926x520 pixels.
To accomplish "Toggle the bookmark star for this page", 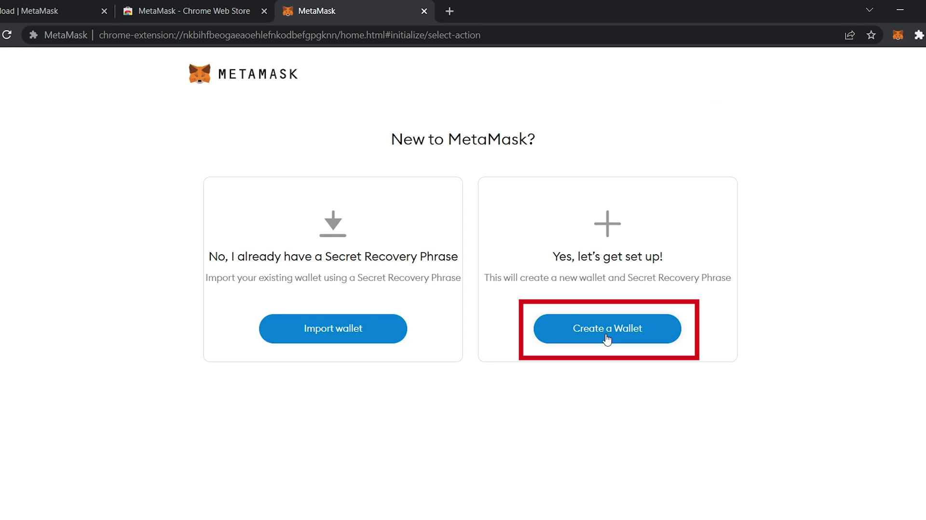I will point(872,35).
